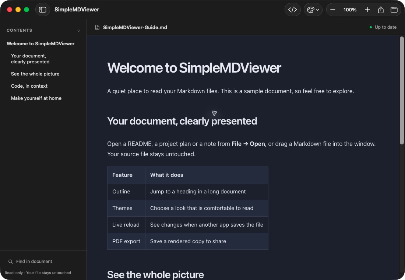Click the See the whole picture document heading
This screenshot has width=405, height=280.
point(155,274)
